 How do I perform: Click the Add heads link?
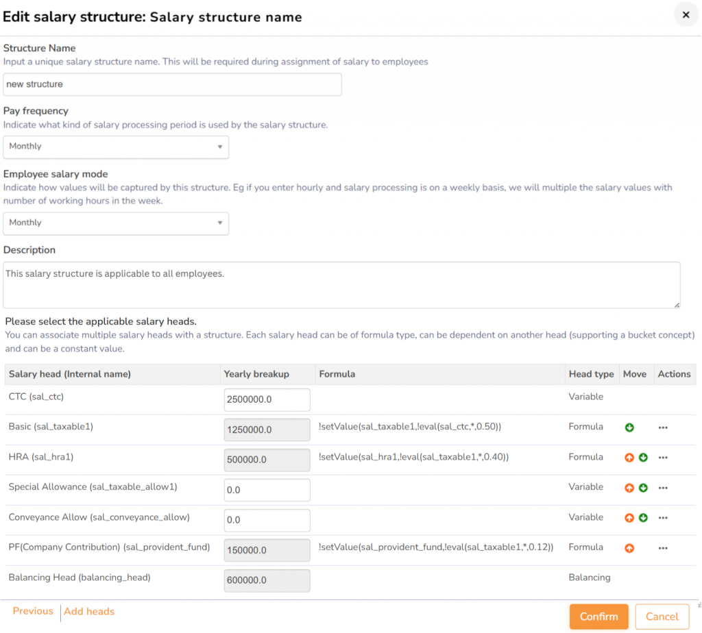[89, 611]
